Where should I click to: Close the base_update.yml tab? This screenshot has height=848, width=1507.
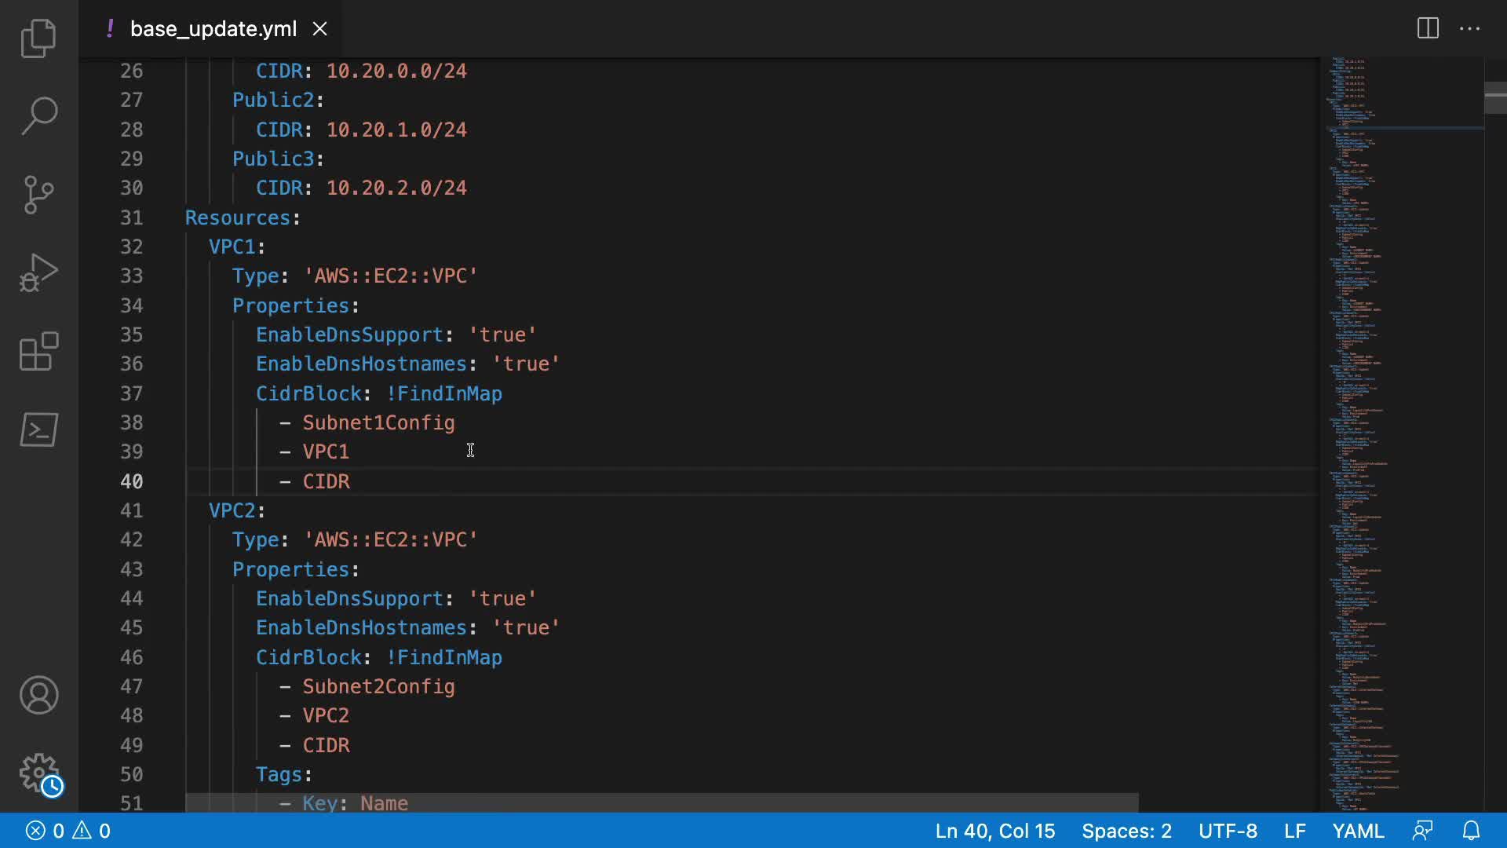(x=320, y=29)
